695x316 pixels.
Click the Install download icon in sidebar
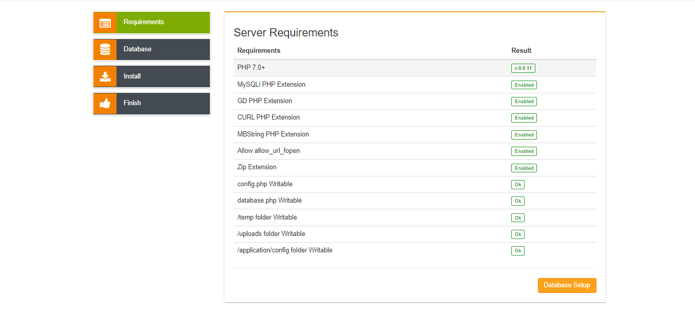coord(105,76)
